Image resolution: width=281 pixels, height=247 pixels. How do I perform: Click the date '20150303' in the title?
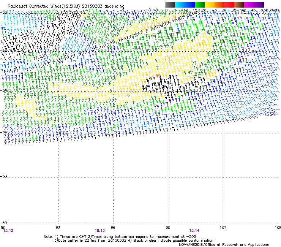click(92, 6)
